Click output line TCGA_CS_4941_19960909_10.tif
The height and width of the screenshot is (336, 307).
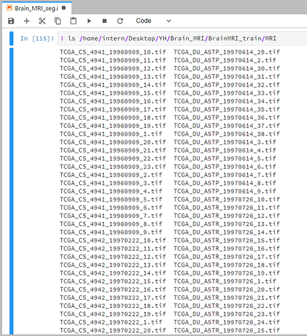pyautogui.click(x=113, y=52)
